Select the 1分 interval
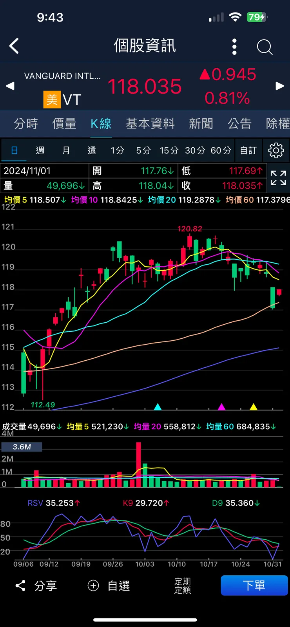 tap(117, 150)
